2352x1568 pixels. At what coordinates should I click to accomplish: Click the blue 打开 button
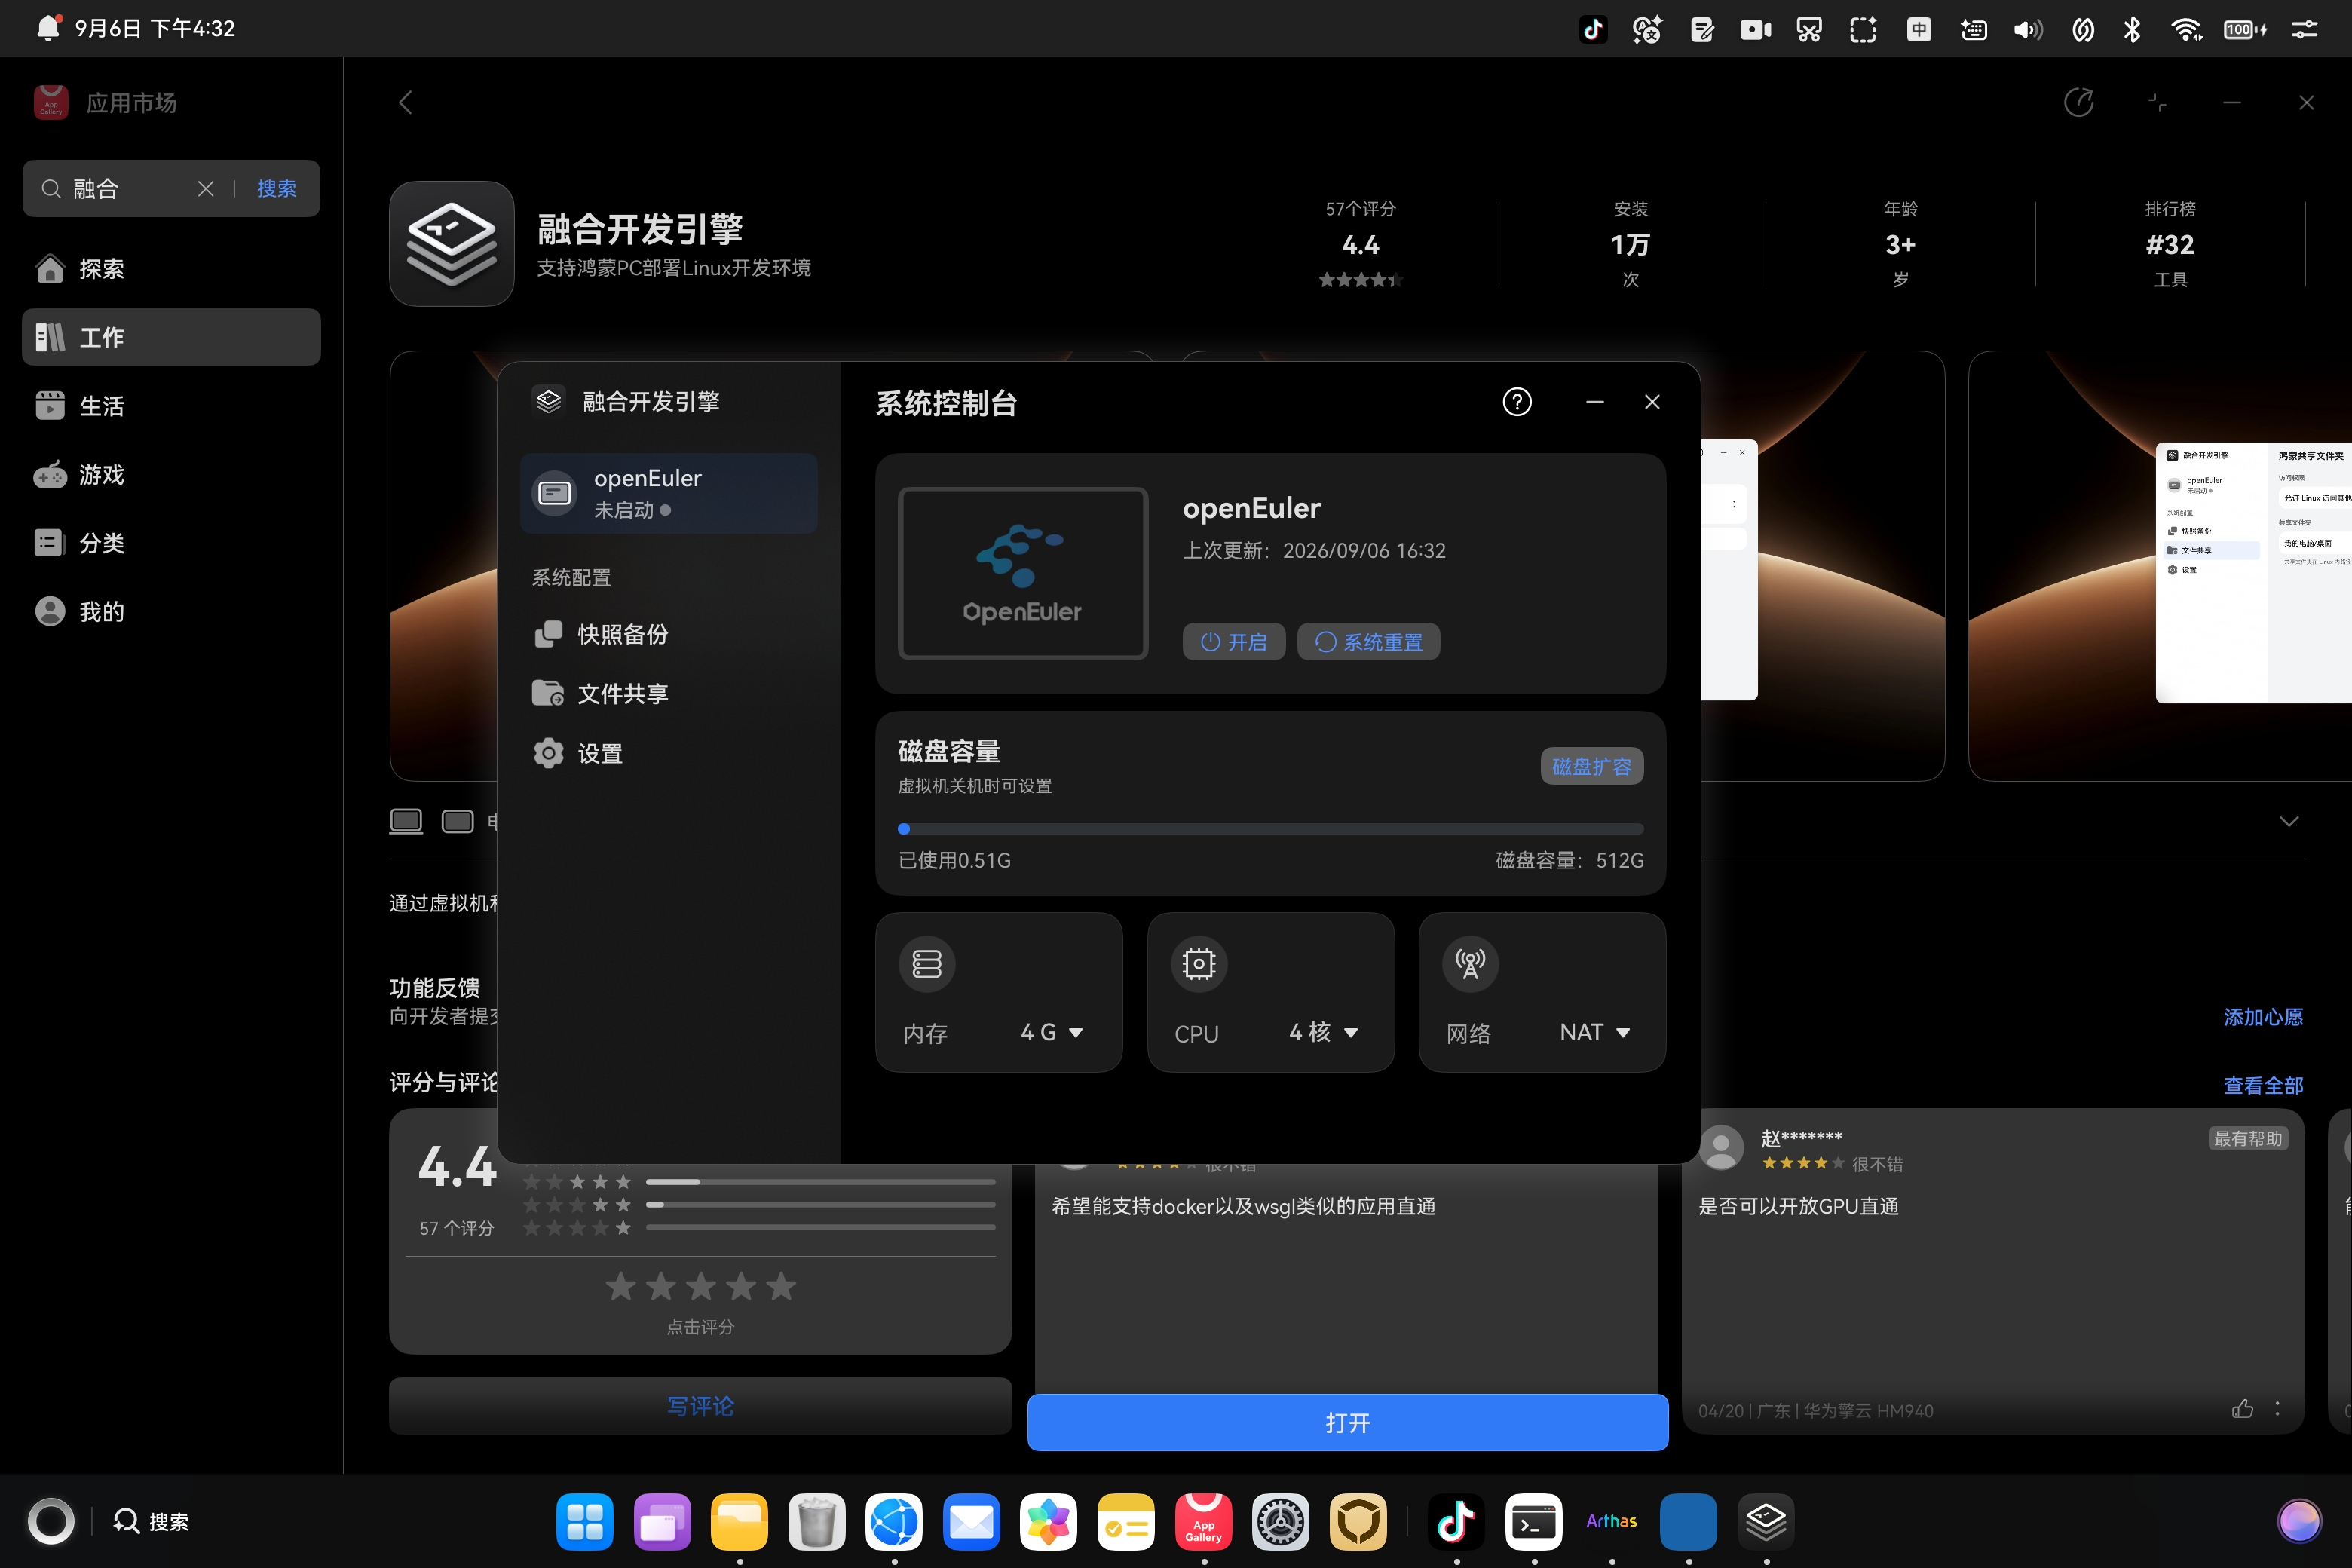[1348, 1422]
